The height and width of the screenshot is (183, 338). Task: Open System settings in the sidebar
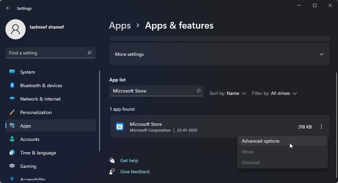tap(50, 72)
